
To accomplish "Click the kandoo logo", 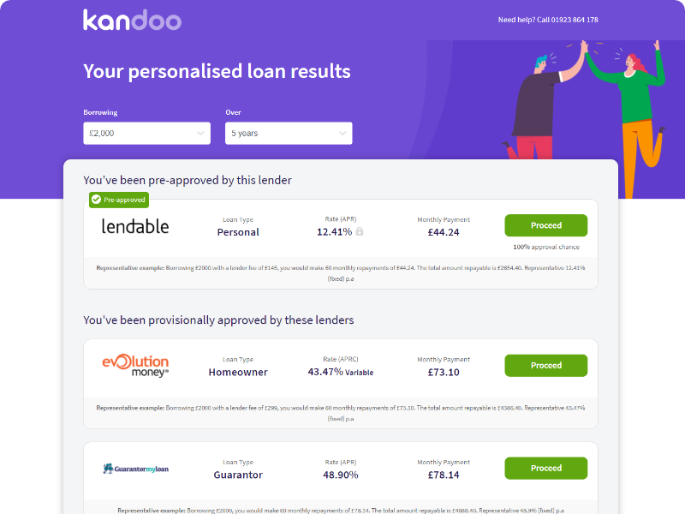I will 132,20.
